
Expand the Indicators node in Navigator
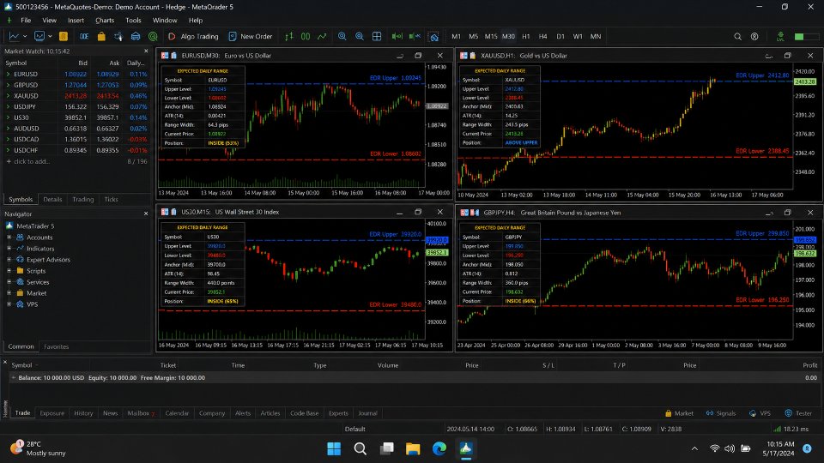9,249
